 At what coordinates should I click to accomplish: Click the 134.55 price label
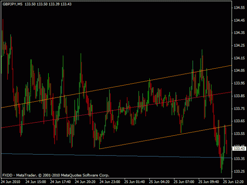pos(239,7)
